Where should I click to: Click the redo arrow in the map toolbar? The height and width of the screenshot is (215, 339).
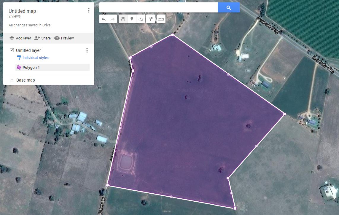[x=112, y=19]
